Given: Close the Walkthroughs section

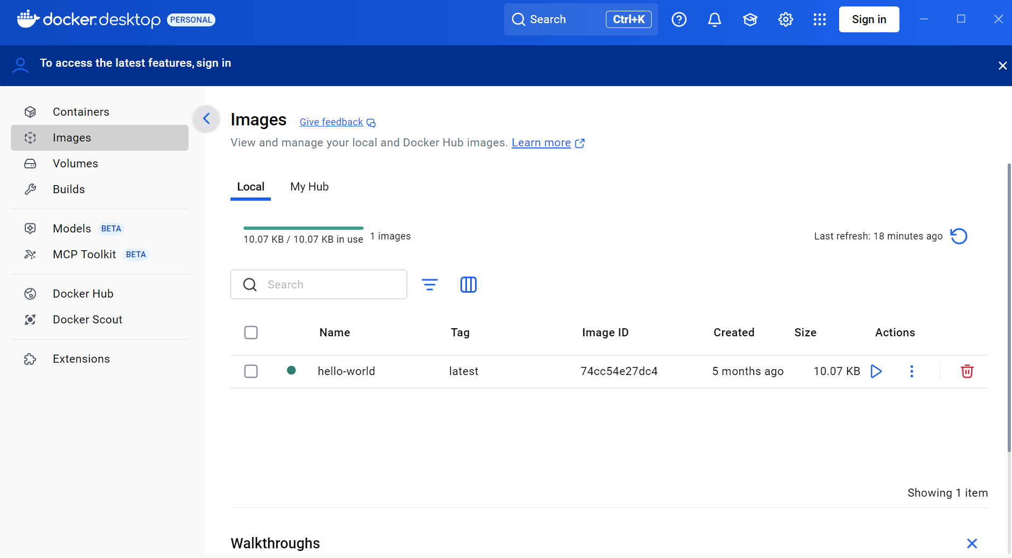Looking at the screenshot, I should click(x=972, y=543).
